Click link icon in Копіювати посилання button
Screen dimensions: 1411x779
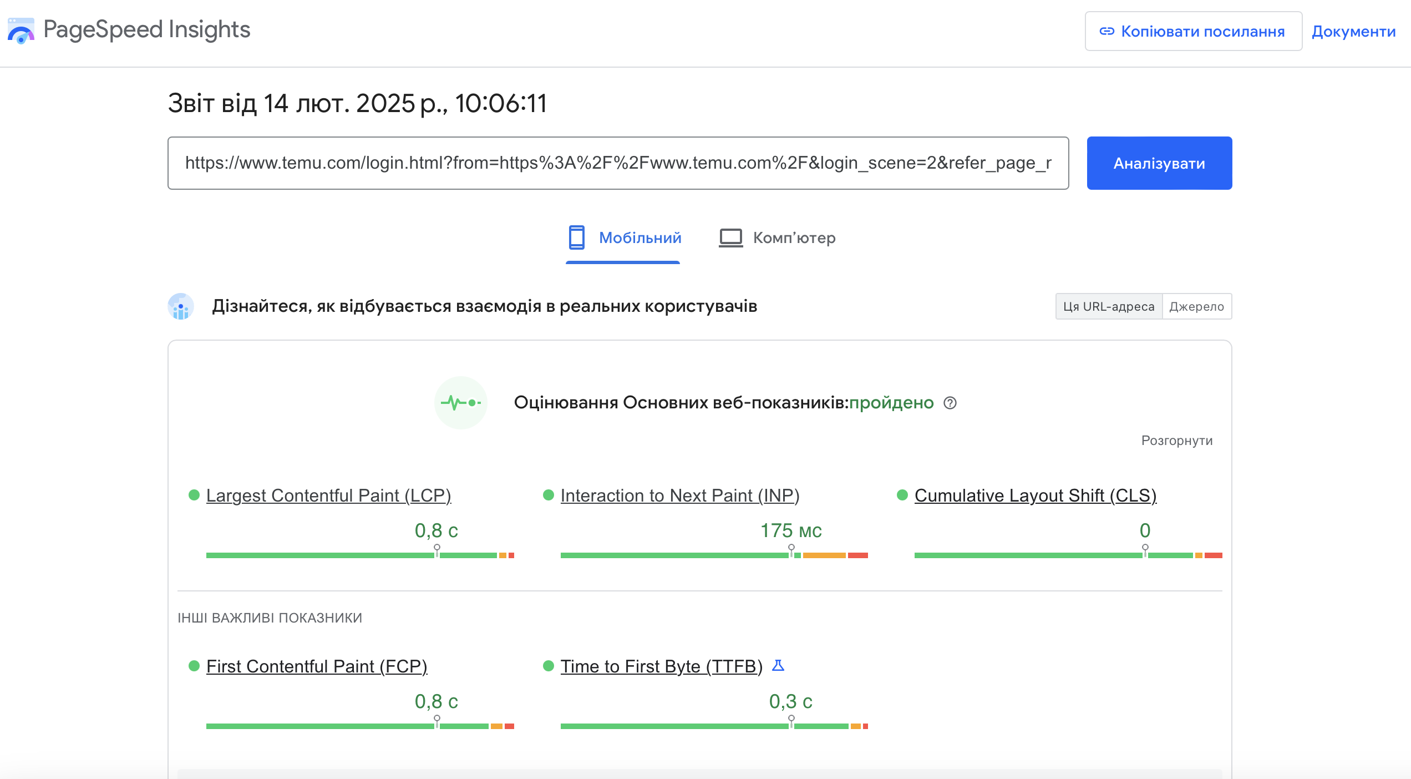click(x=1107, y=32)
